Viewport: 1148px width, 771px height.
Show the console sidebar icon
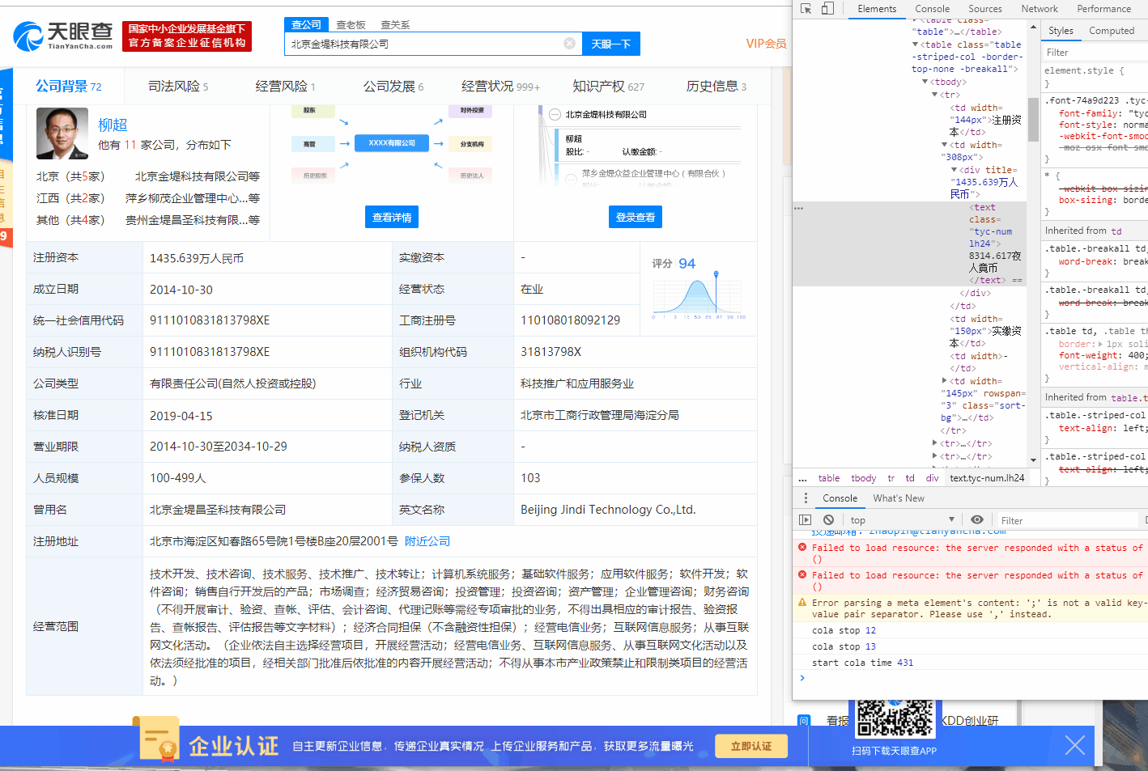coord(805,520)
